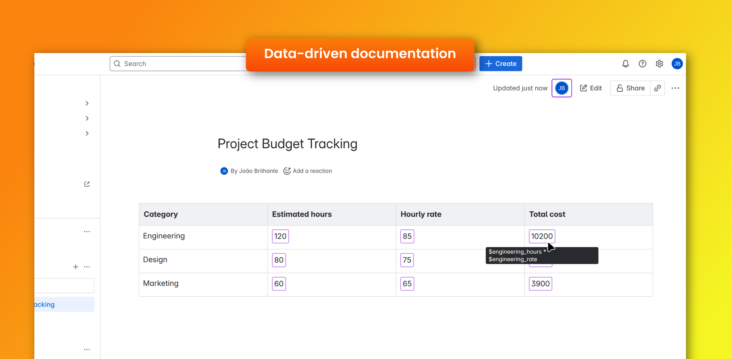Click the Updated just now text
The image size is (732, 359).
[x=520, y=88]
